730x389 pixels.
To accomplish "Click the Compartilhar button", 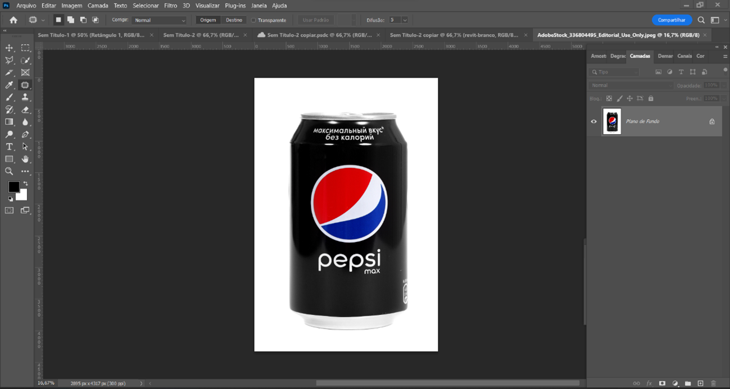I will [x=672, y=20].
